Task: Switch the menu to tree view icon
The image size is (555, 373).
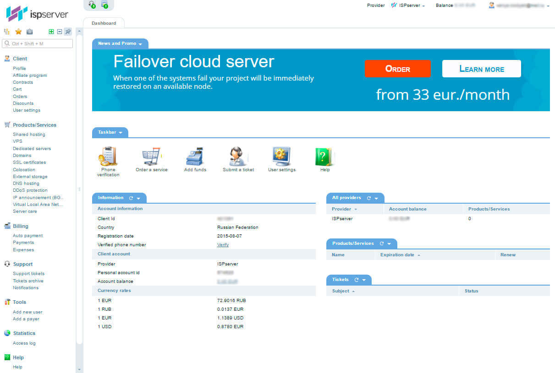Action: pyautogui.click(x=7, y=32)
